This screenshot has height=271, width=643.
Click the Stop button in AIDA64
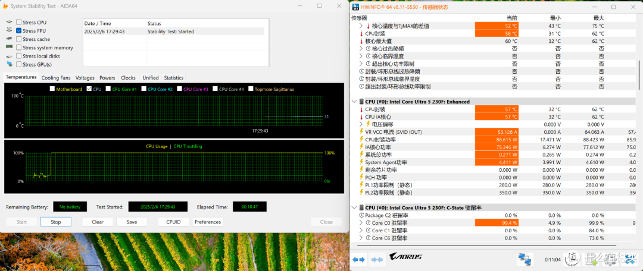[x=56, y=222]
